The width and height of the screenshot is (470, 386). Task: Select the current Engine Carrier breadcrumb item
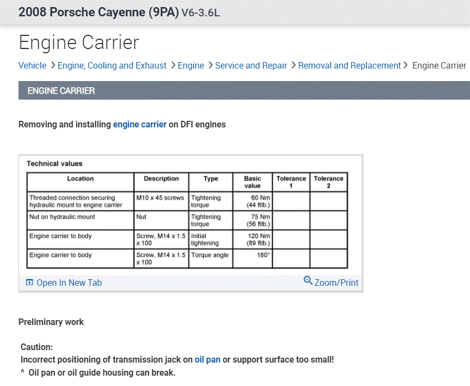click(439, 65)
